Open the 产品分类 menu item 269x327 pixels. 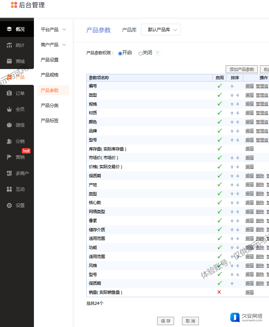(50, 106)
